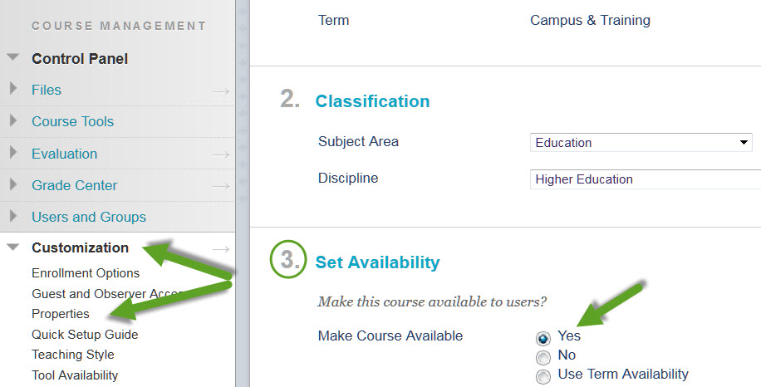This screenshot has width=761, height=387.
Task: Collapse the Customization section triangle
Action: [x=13, y=247]
